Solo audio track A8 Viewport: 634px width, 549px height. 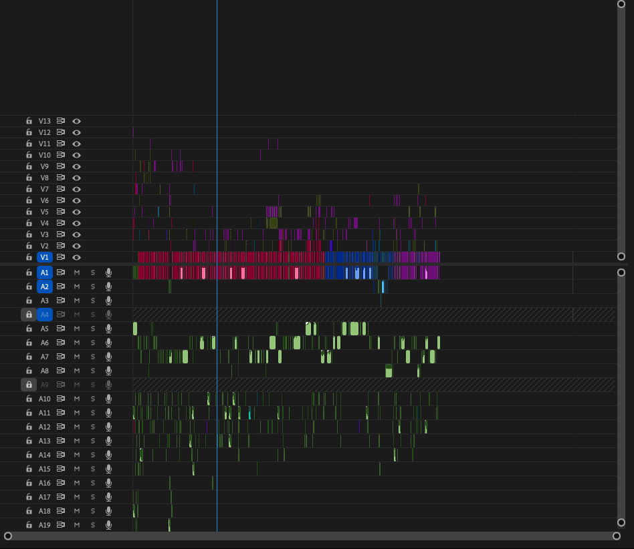tap(93, 371)
